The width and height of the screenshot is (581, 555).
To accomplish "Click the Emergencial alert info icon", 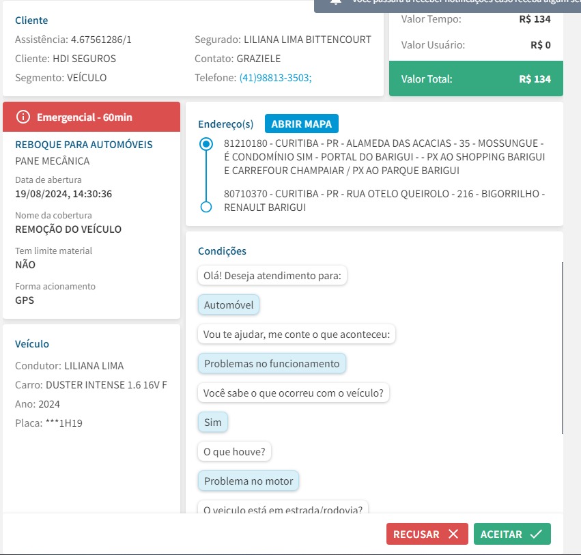I will point(23,117).
